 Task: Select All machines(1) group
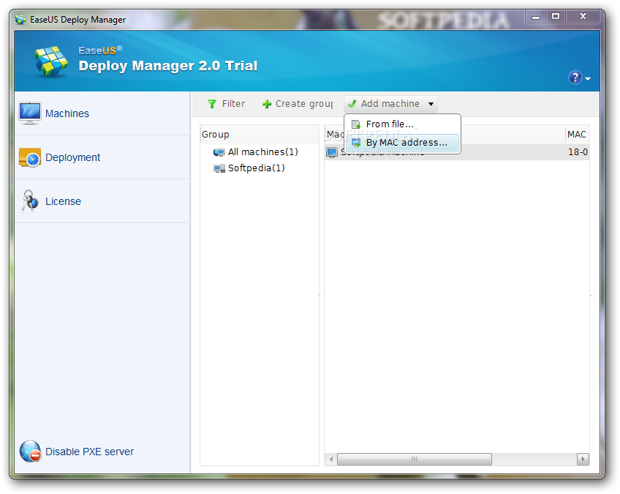(263, 152)
